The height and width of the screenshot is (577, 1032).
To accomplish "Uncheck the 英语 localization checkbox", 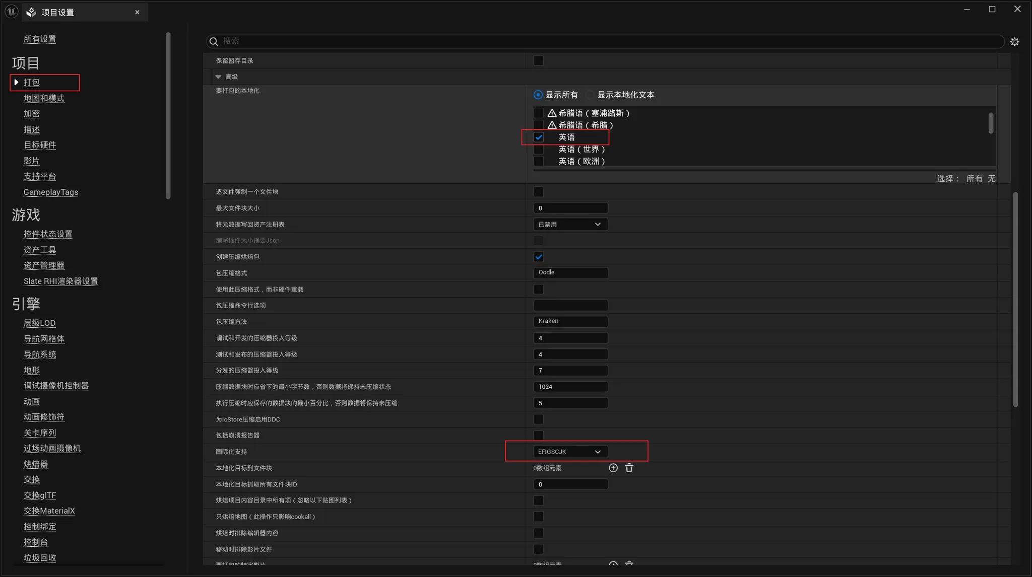I will 539,137.
